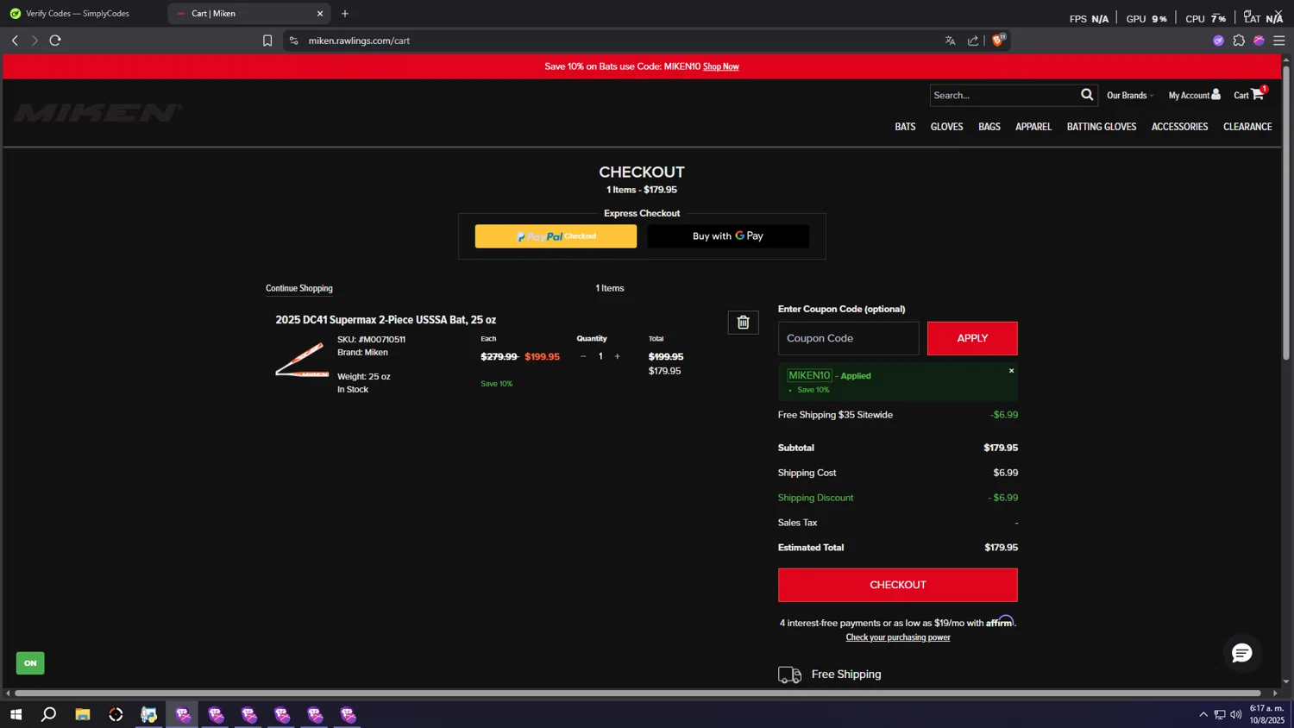The image size is (1294, 728).
Task: Toggle the green ON extension badge
Action: coord(30,663)
